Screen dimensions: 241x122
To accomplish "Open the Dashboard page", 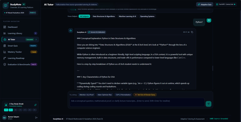I will tap(20, 27).
